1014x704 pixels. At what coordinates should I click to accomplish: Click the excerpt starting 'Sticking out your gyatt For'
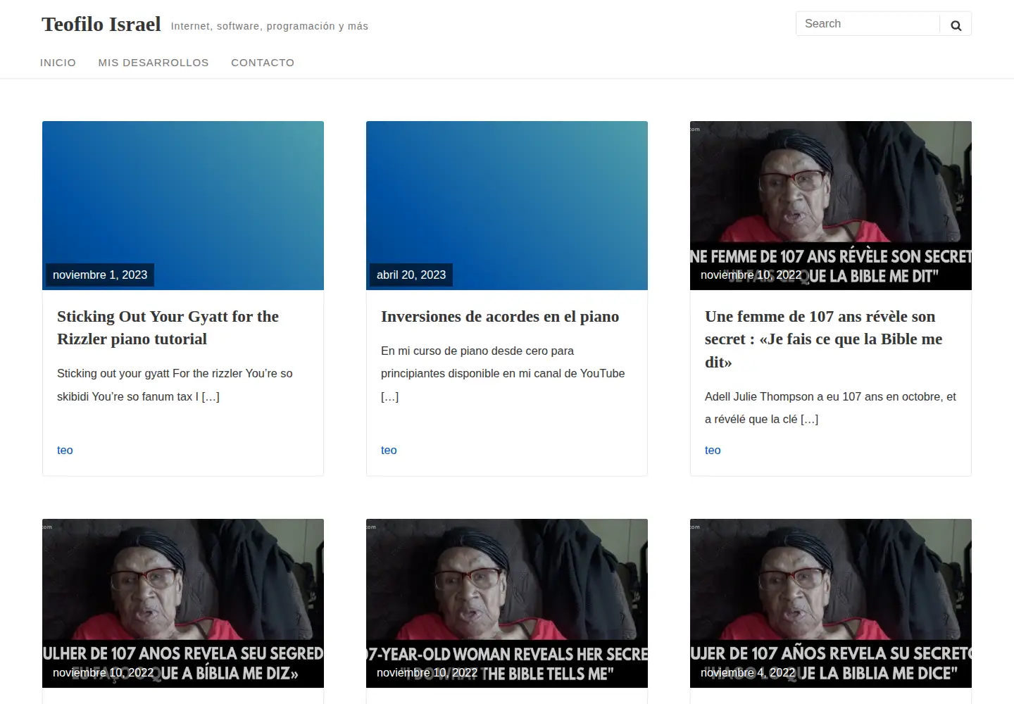coord(175,385)
